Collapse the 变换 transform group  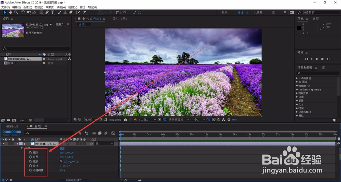click(x=22, y=148)
